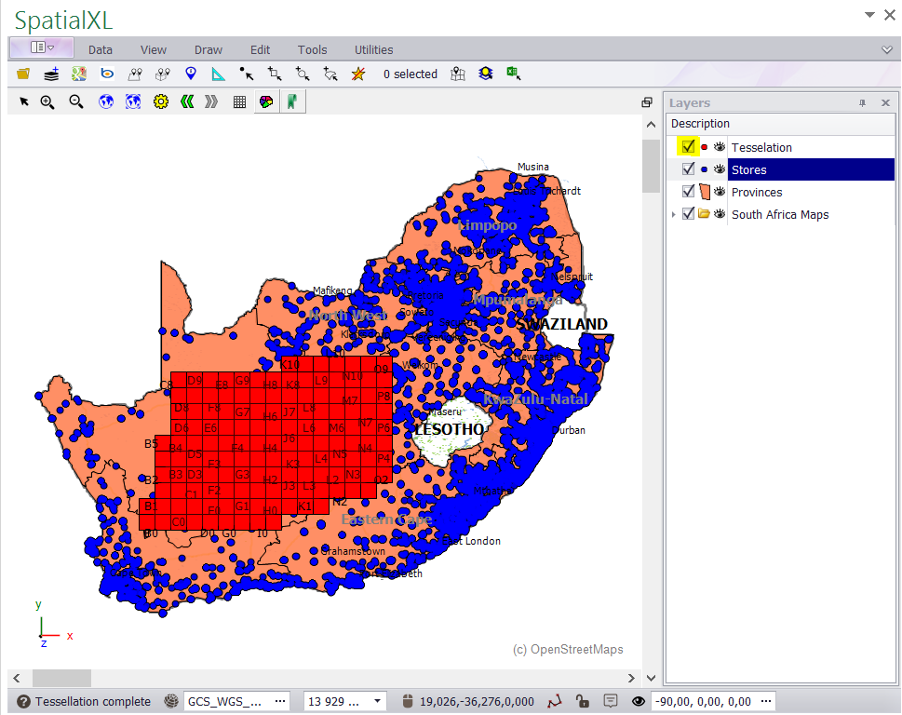Screen dimensions: 902x715
Task: Click the Excel export icon
Action: 512,74
